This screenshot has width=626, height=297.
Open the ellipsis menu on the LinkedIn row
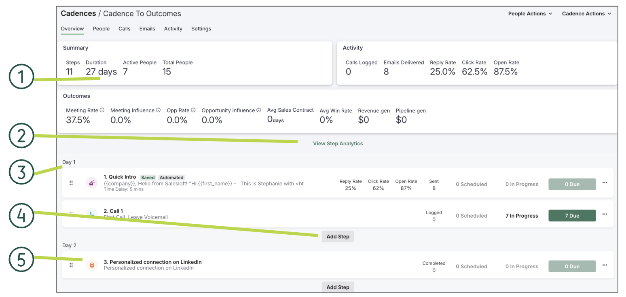pyautogui.click(x=605, y=265)
